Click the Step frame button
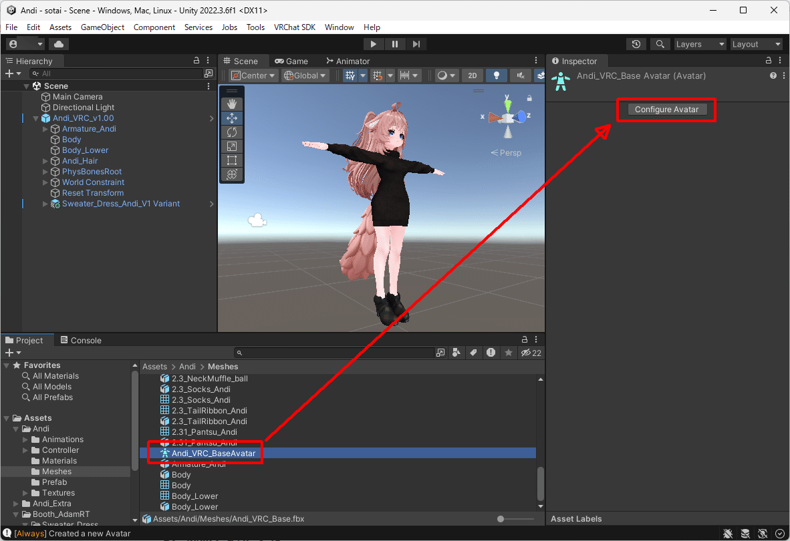 tap(416, 44)
